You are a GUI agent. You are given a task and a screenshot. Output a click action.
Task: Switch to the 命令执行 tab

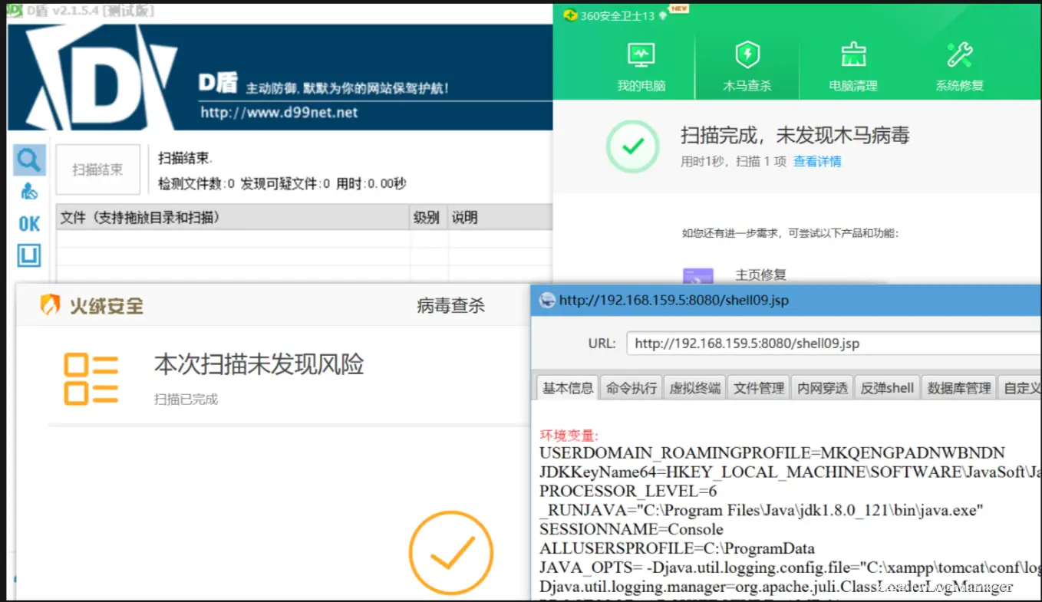pos(631,388)
